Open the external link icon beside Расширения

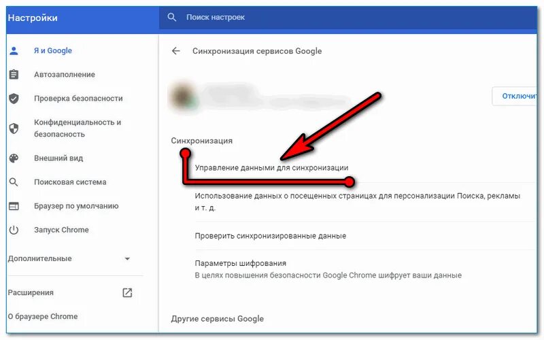coord(127,293)
